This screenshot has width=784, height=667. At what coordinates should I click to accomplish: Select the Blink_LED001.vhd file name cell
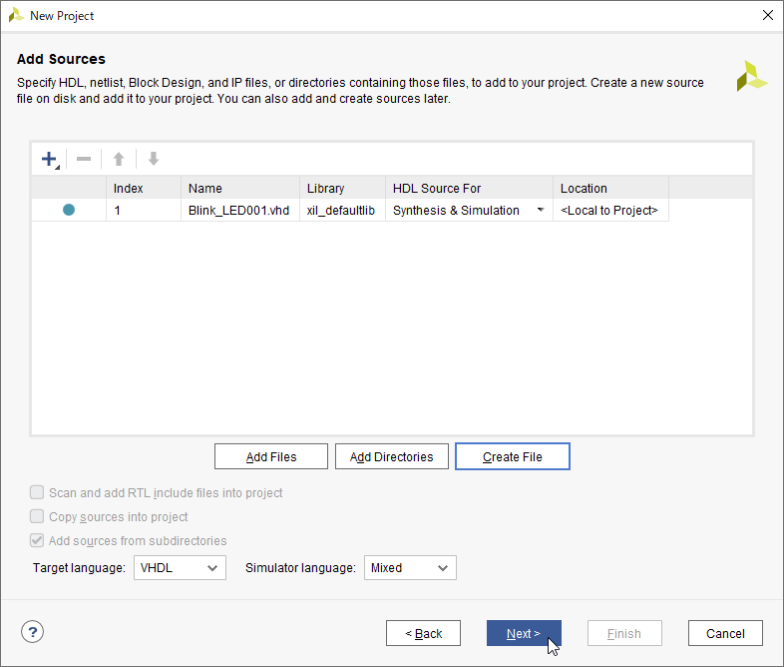[239, 210]
